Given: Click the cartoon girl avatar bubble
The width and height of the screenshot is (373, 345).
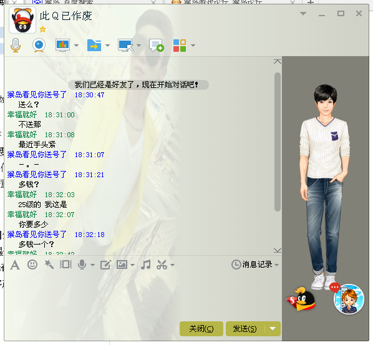Looking at the screenshot, I should pyautogui.click(x=349, y=299).
